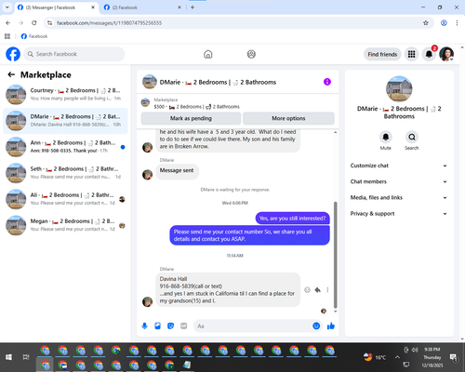This screenshot has height=372, width=465.
Task: Open DMarie listing photo in right panel
Action: click(399, 89)
